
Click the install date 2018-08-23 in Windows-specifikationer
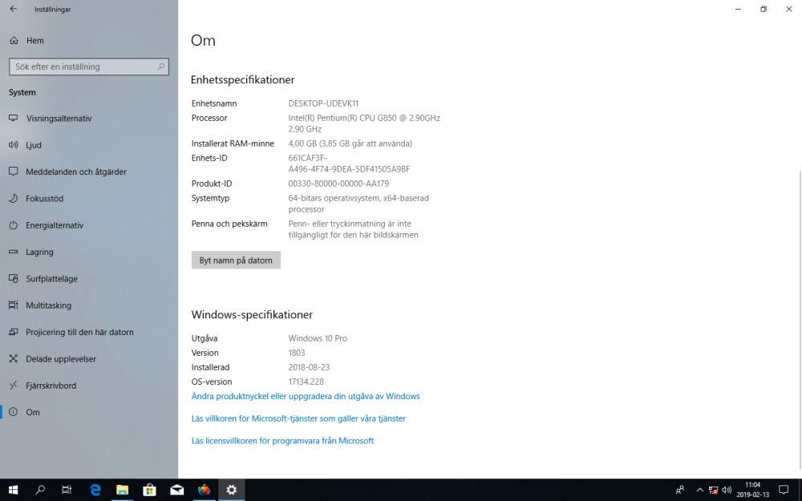pos(309,367)
